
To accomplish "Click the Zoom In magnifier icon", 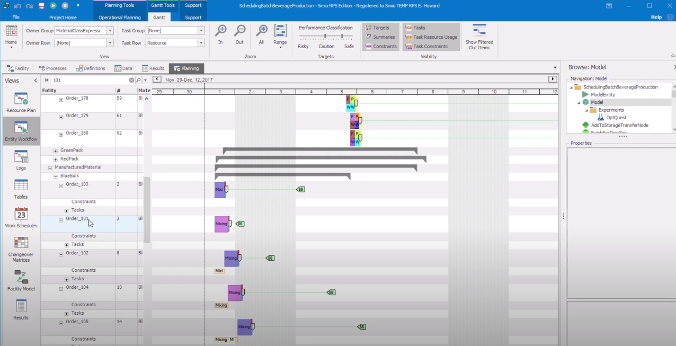I will [220, 31].
